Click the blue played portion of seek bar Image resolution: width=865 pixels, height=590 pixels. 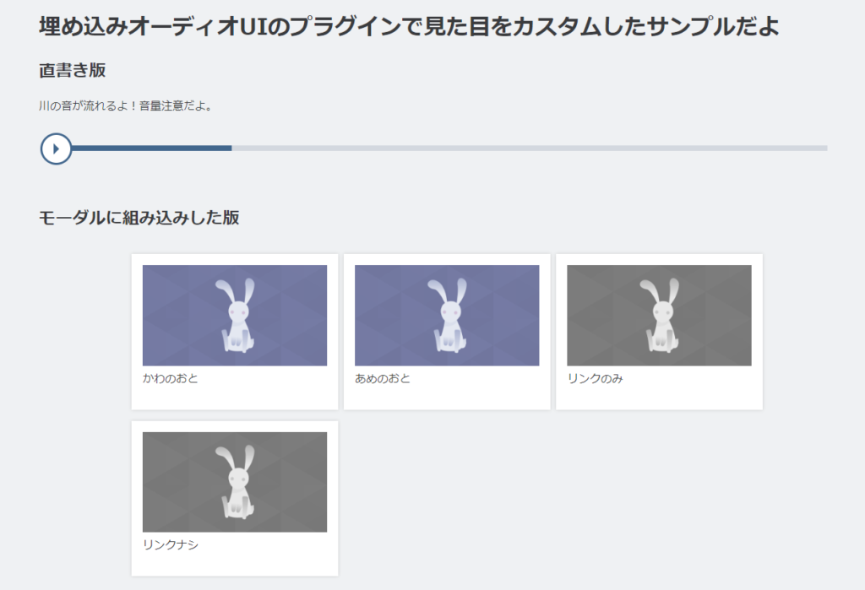tap(152, 148)
